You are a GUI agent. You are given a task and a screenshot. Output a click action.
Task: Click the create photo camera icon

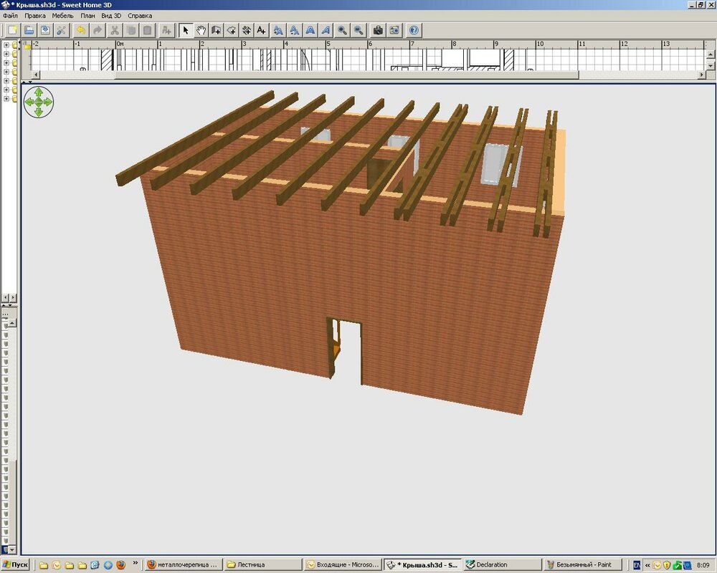tap(378, 30)
